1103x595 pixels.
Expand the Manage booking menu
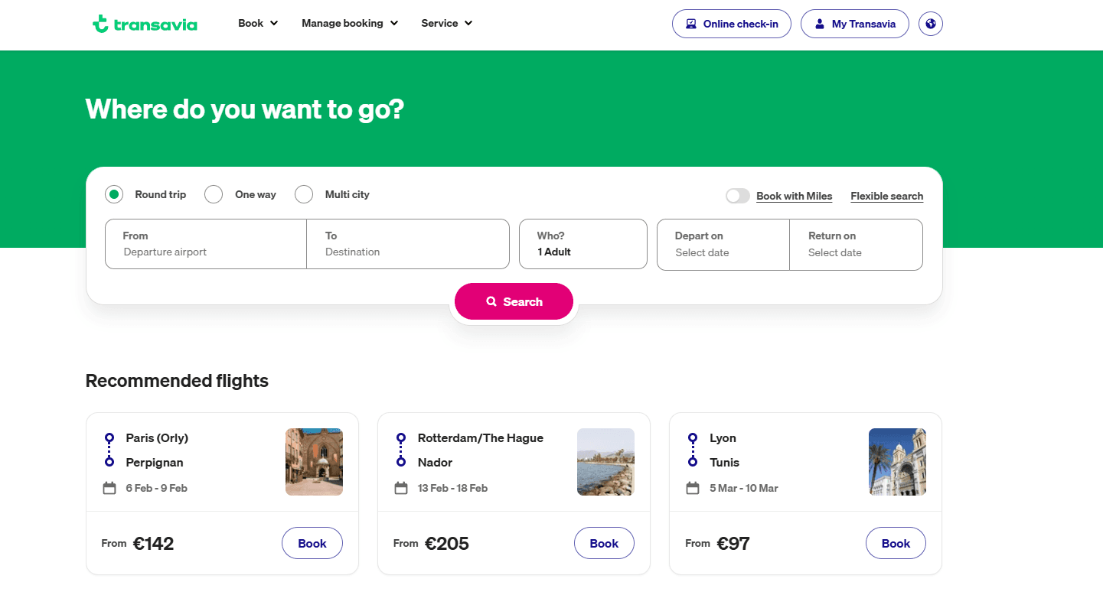click(350, 24)
